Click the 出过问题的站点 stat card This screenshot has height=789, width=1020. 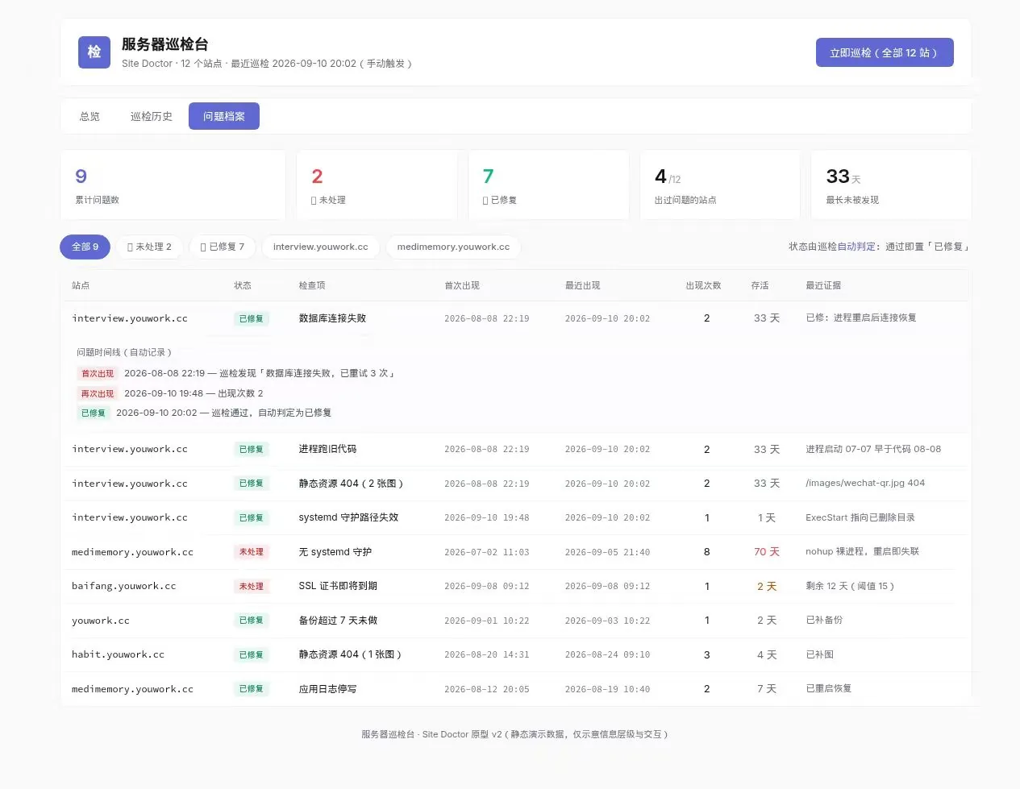coord(720,185)
